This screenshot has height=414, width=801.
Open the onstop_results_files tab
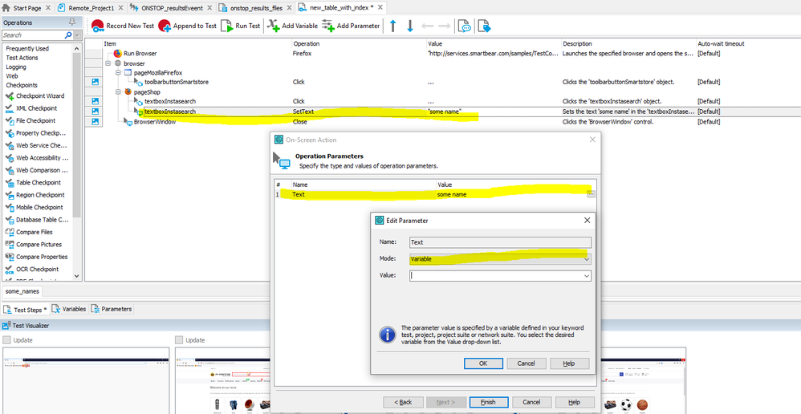[x=255, y=7]
